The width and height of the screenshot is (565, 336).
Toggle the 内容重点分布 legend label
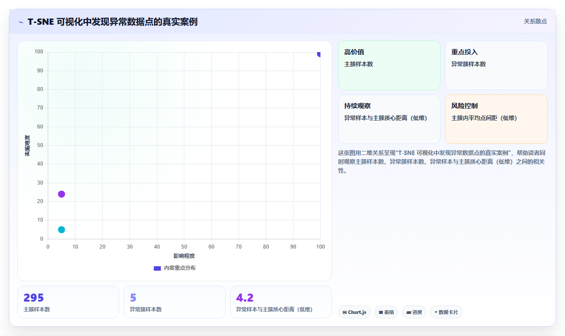(180, 268)
